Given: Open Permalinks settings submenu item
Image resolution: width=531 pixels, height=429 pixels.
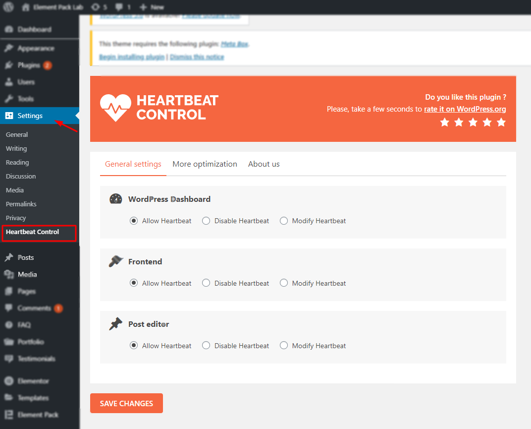Looking at the screenshot, I should pos(21,204).
